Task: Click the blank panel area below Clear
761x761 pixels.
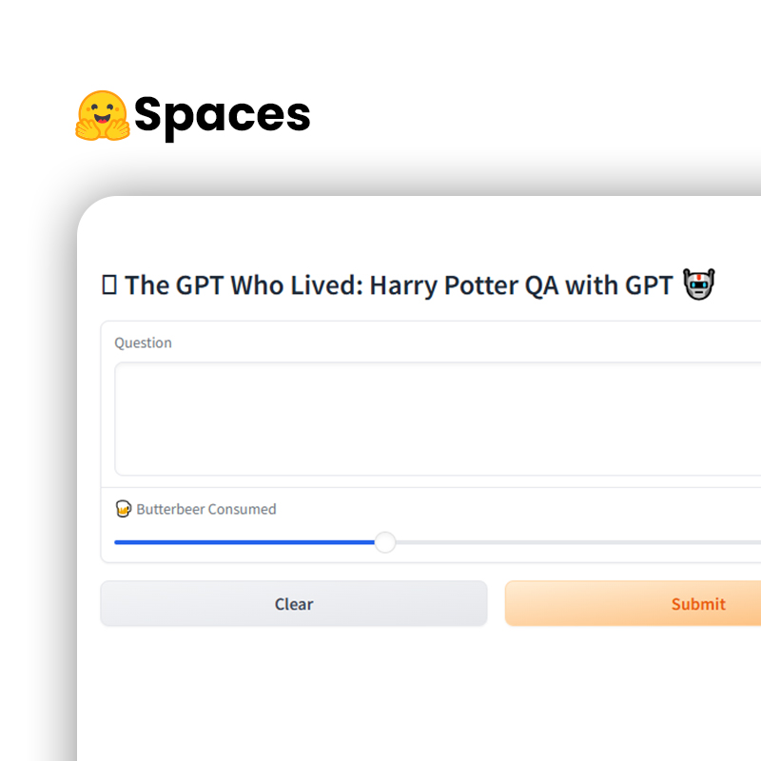Action: pyautogui.click(x=294, y=689)
